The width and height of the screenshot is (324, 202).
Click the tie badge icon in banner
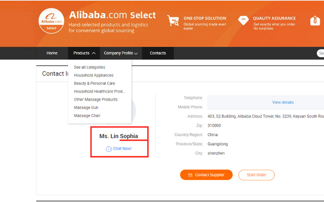point(315,20)
